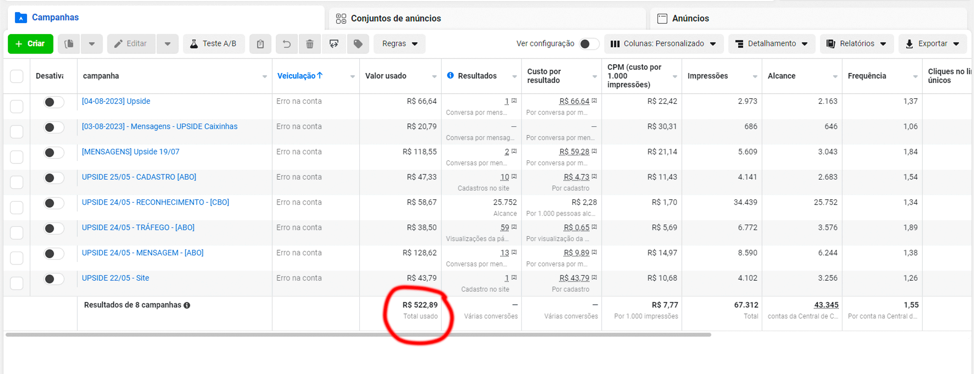Click the clipboard paste icon in toolbar

click(260, 44)
